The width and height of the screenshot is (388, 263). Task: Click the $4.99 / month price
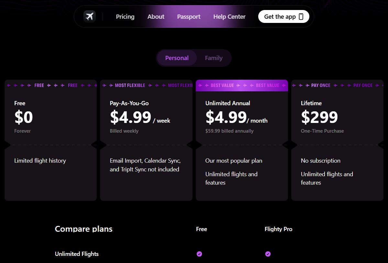(x=236, y=117)
